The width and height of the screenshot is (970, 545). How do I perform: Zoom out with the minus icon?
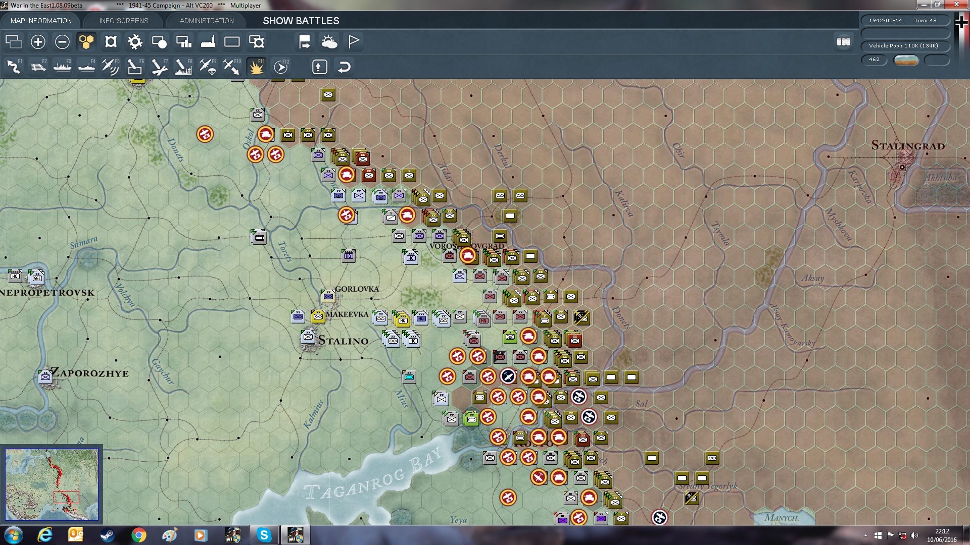[62, 41]
